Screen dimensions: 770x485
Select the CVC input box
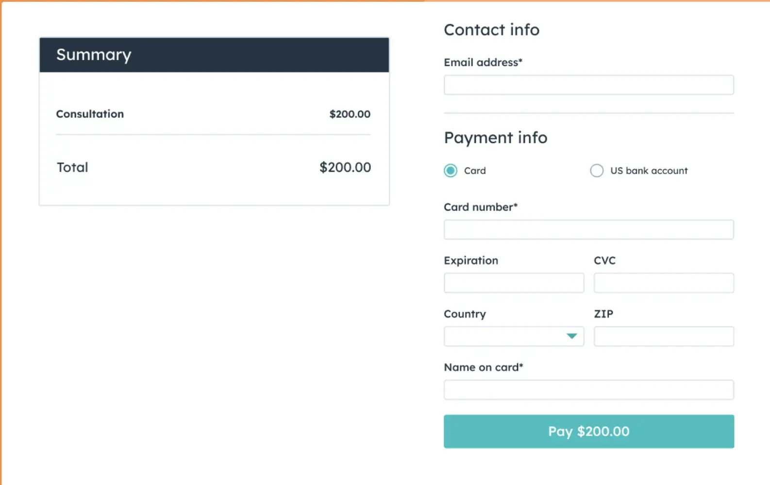pyautogui.click(x=664, y=283)
